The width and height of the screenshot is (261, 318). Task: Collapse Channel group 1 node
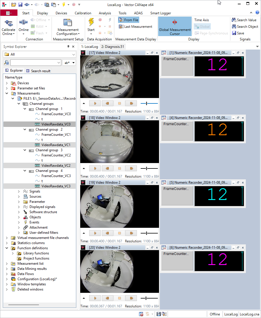(x=25, y=109)
